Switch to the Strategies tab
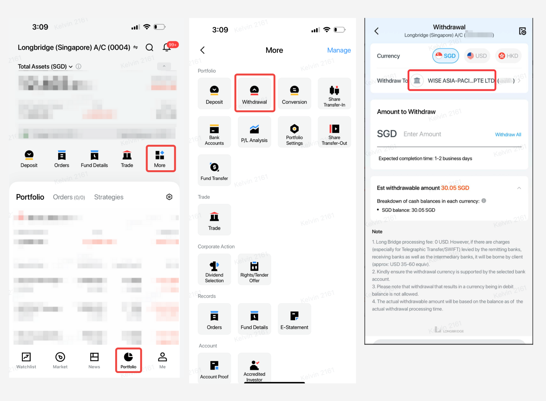Viewport: 546px width, 401px height. (x=109, y=197)
